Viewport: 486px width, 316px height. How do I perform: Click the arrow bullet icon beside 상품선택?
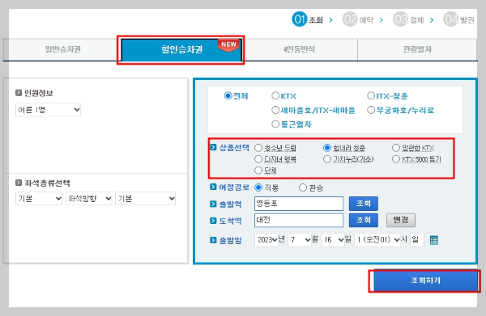(213, 147)
